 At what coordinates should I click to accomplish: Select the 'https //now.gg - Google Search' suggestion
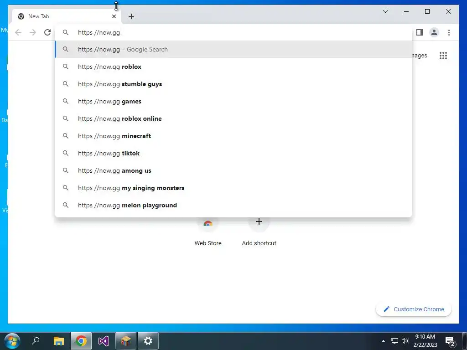point(234,49)
